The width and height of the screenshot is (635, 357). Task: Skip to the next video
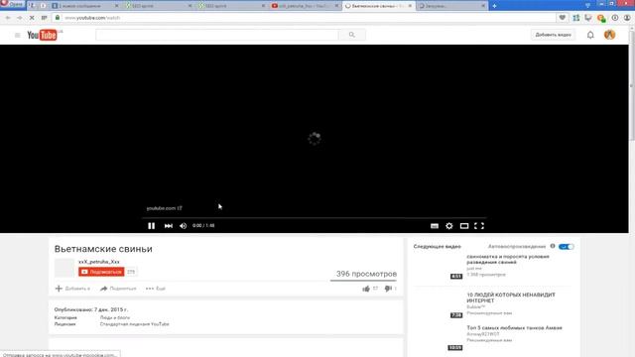(x=169, y=226)
